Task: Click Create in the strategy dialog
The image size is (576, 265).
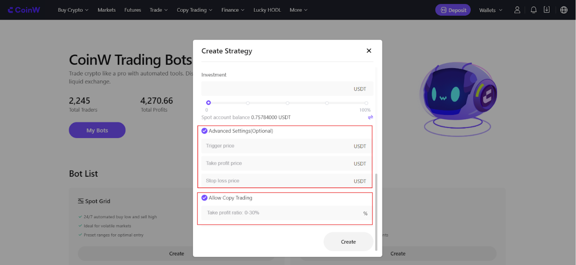Action: coord(349,241)
